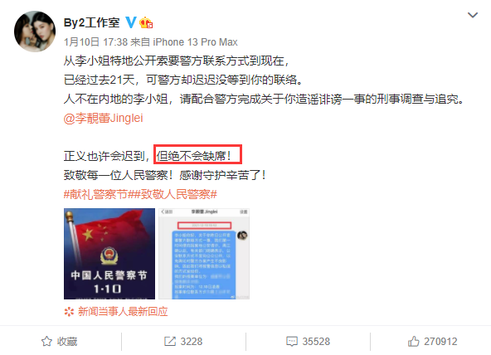The height and width of the screenshot is (355, 491).
Task: Open the post options chevron menu
Action: click(x=473, y=15)
